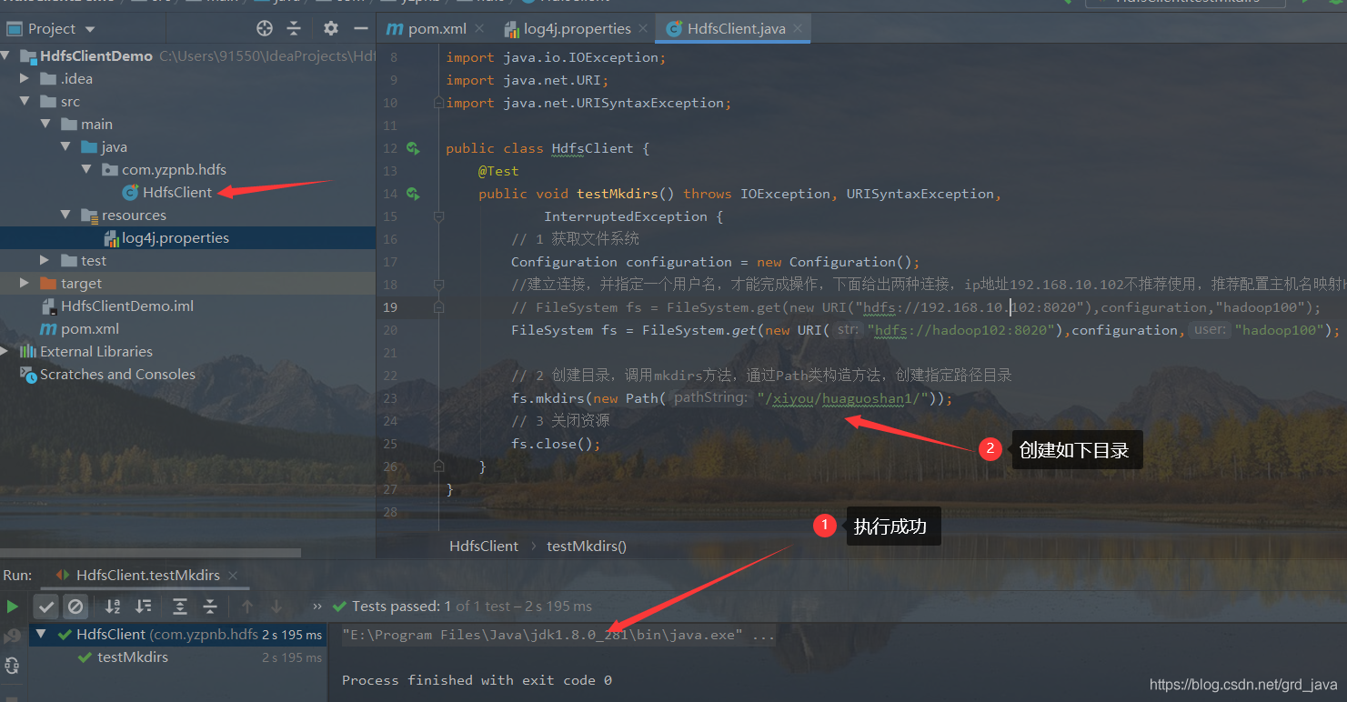Sort test results by duration

[143, 607]
